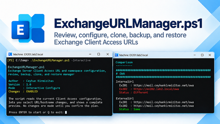Click the 'ExchangeURLManager.ps1' banner heading
The image size is (220, 124).
(128, 24)
